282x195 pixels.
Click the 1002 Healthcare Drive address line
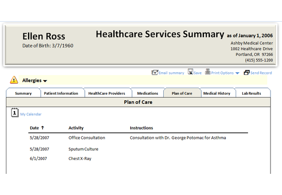pos(252,49)
